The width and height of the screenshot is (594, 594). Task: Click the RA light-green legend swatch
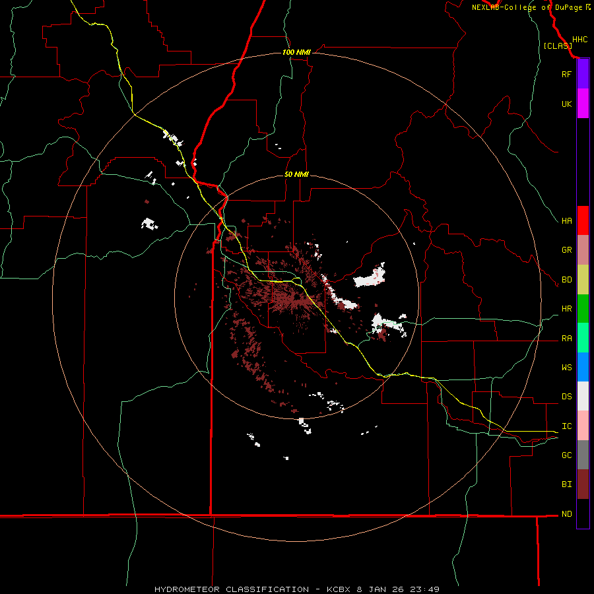583,338
